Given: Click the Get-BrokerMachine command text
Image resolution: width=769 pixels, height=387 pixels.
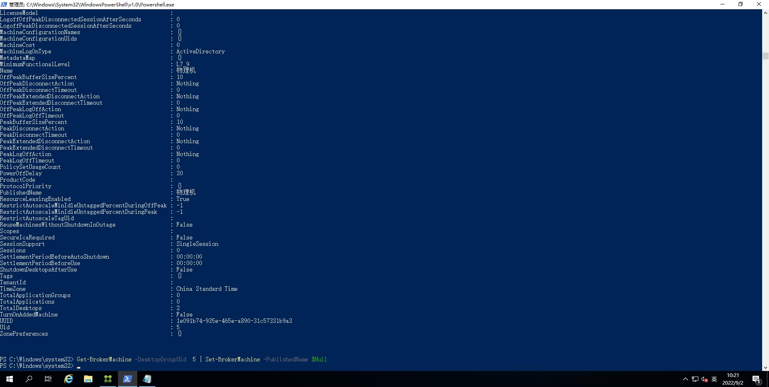Looking at the screenshot, I should click(x=104, y=359).
